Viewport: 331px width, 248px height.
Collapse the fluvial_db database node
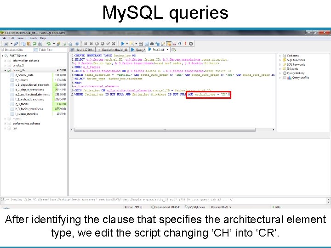[5, 70]
